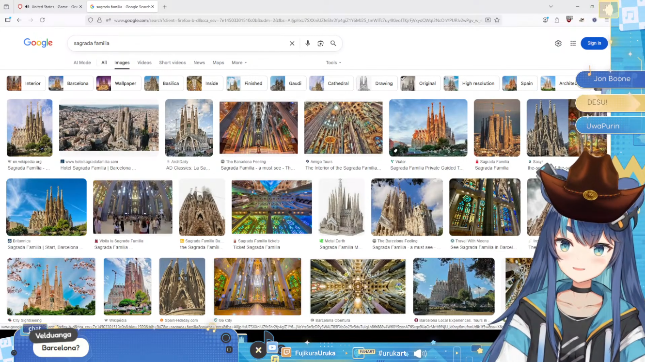645x362 pixels.
Task: Open the Hotel Sagrada Familia aerial thumbnail
Action: [109, 128]
